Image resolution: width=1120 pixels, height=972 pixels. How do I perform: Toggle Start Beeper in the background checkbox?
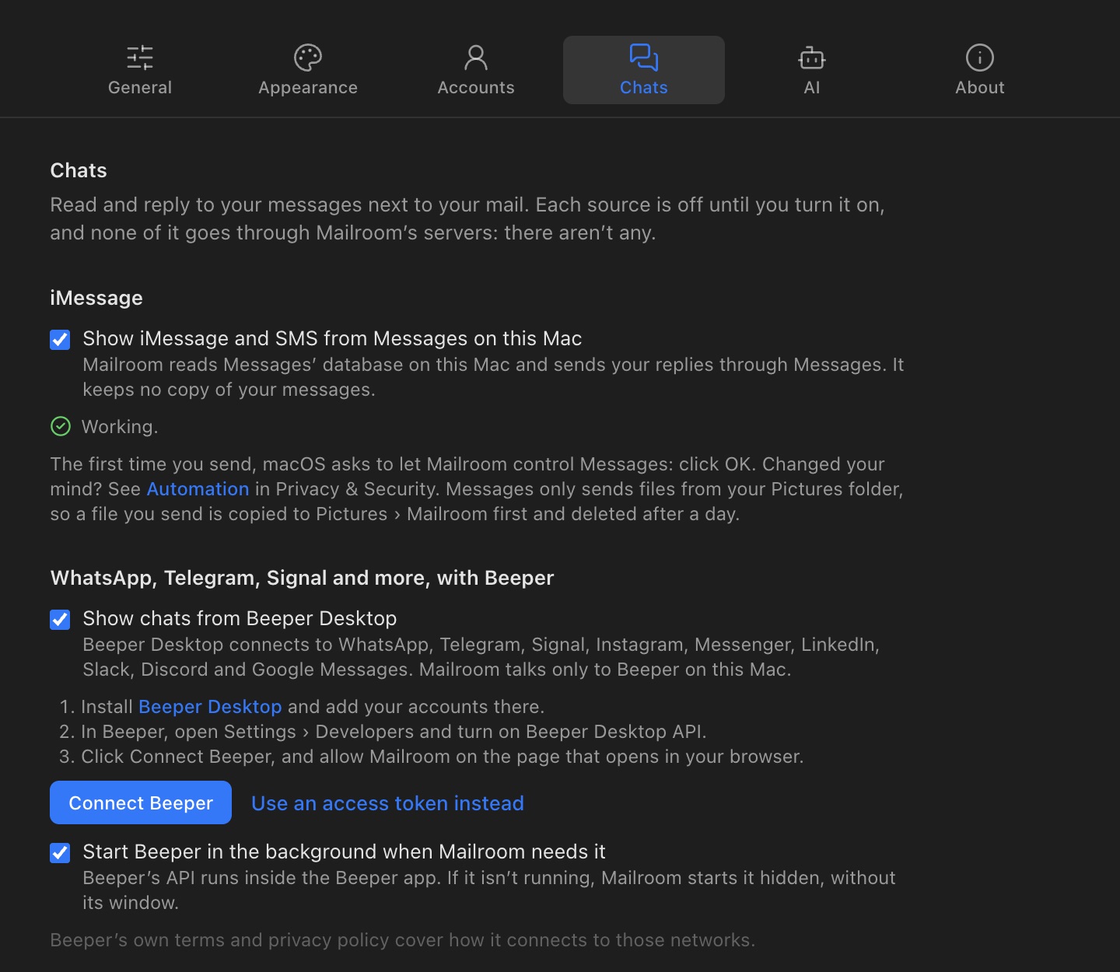point(60,852)
